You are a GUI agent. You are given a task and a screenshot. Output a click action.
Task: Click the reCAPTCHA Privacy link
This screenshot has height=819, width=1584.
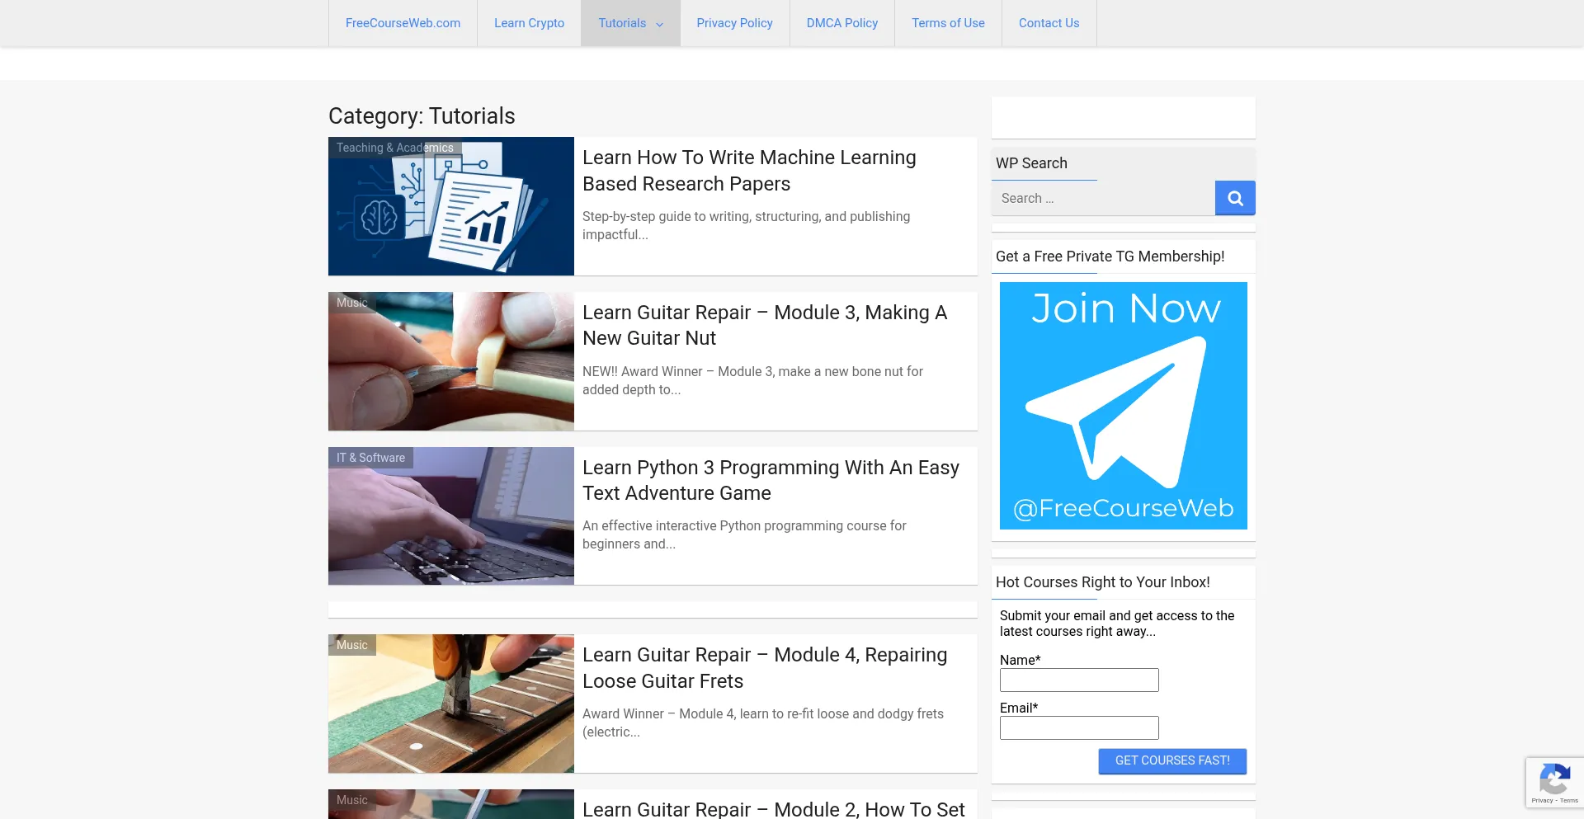(1542, 801)
